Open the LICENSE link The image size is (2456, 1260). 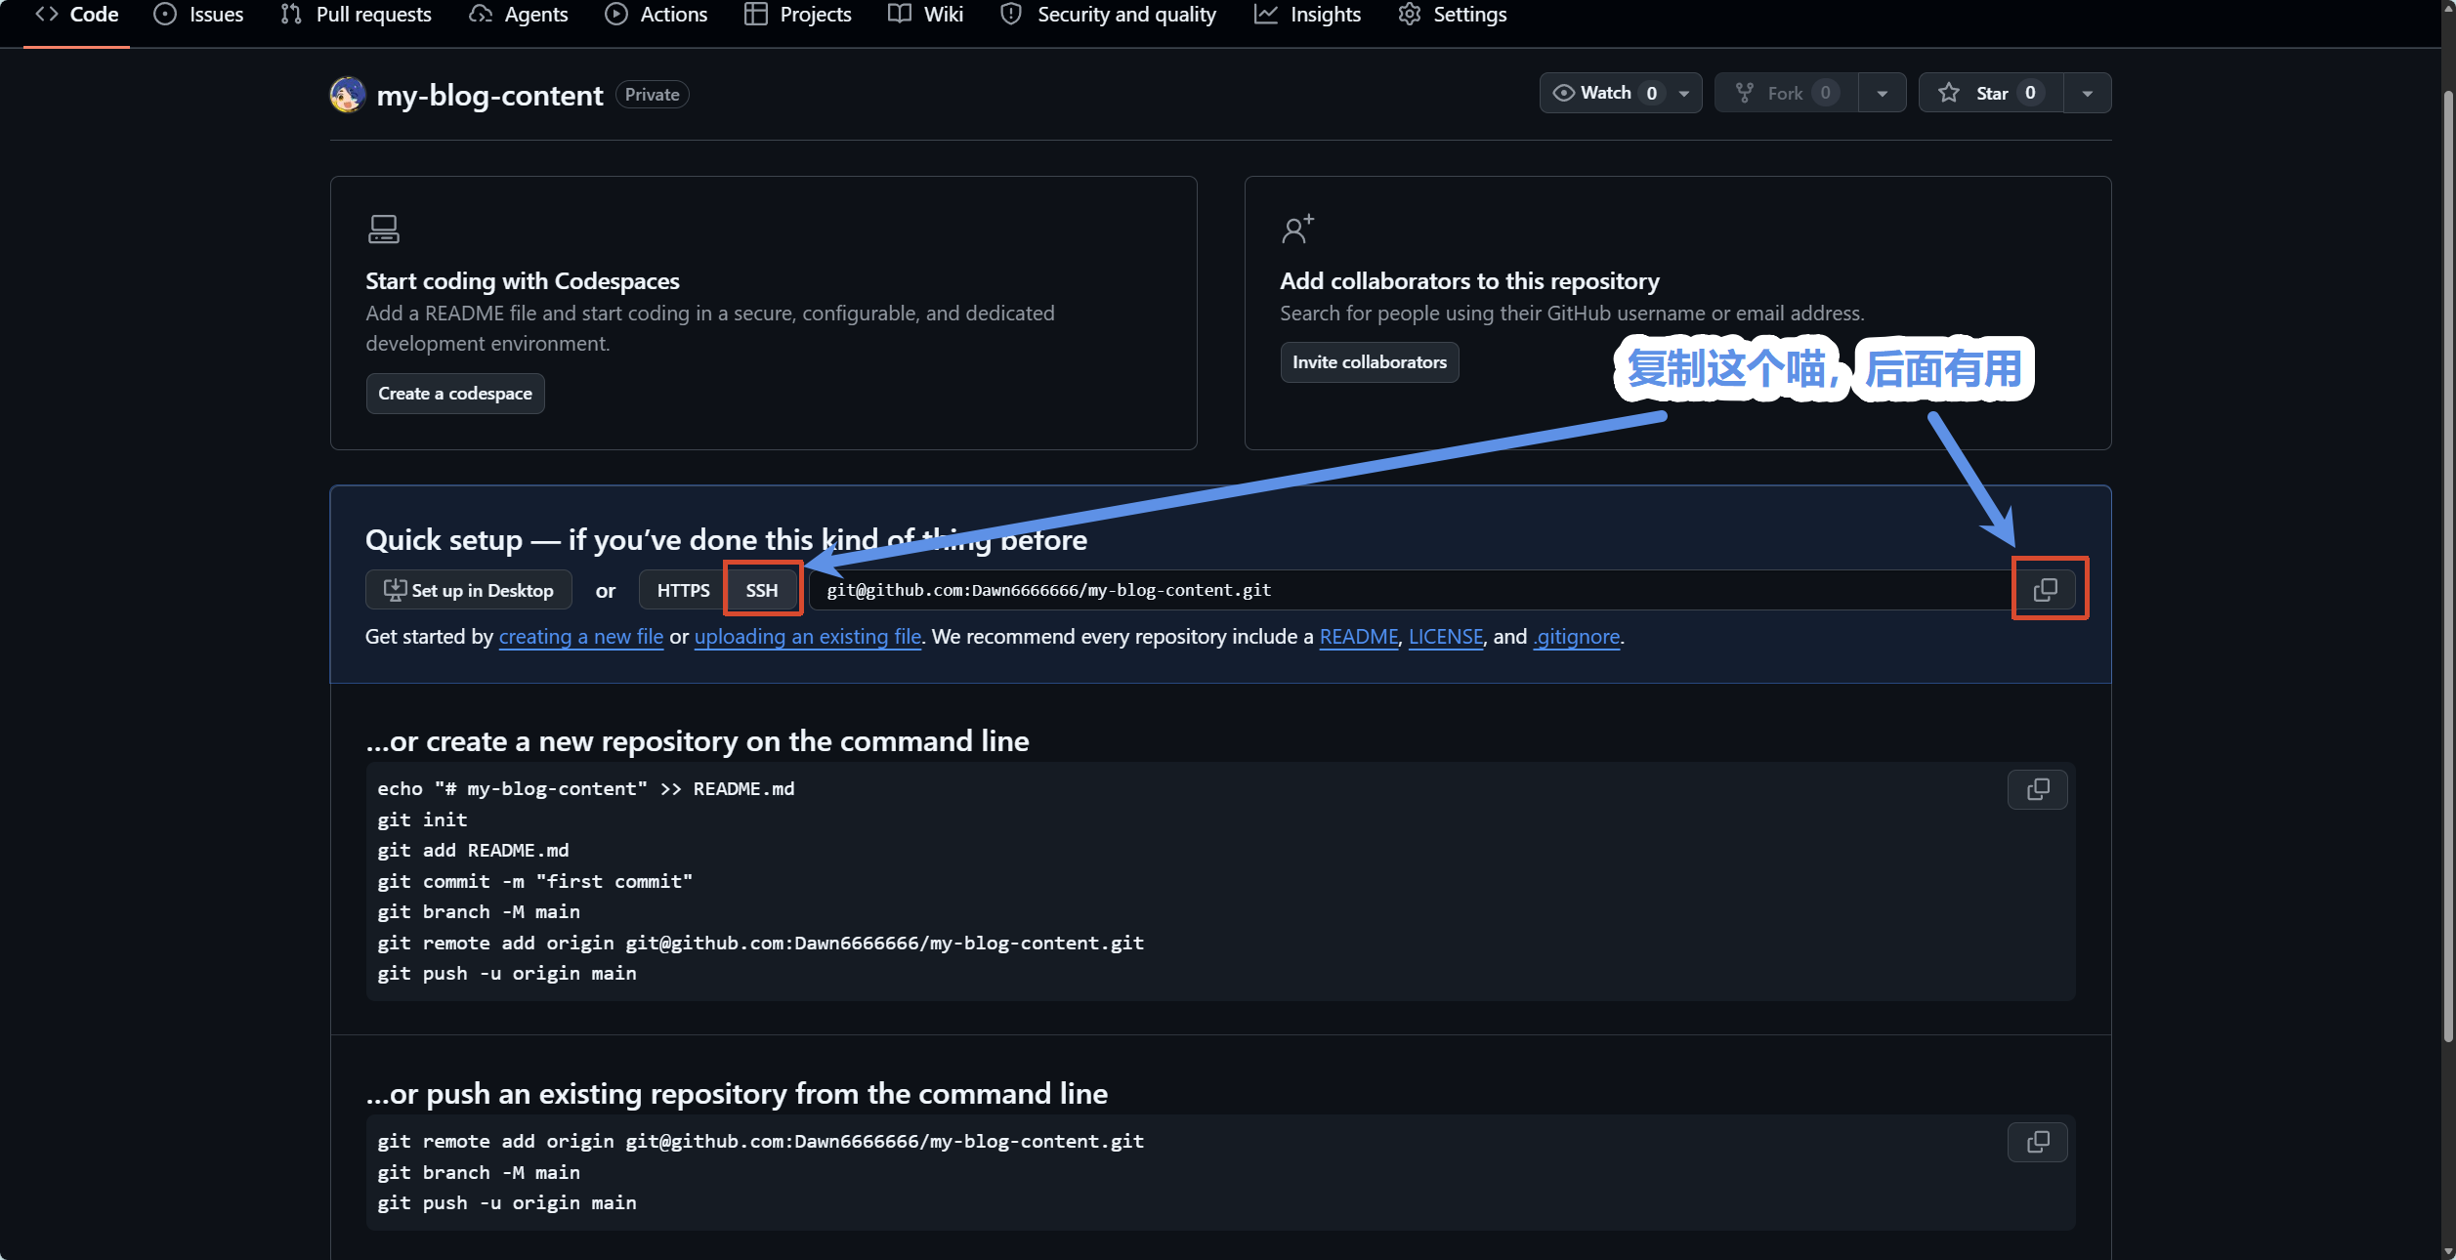tap(1446, 637)
